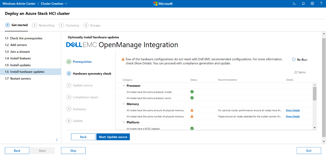Select 1.2 Add servers step

31,45
